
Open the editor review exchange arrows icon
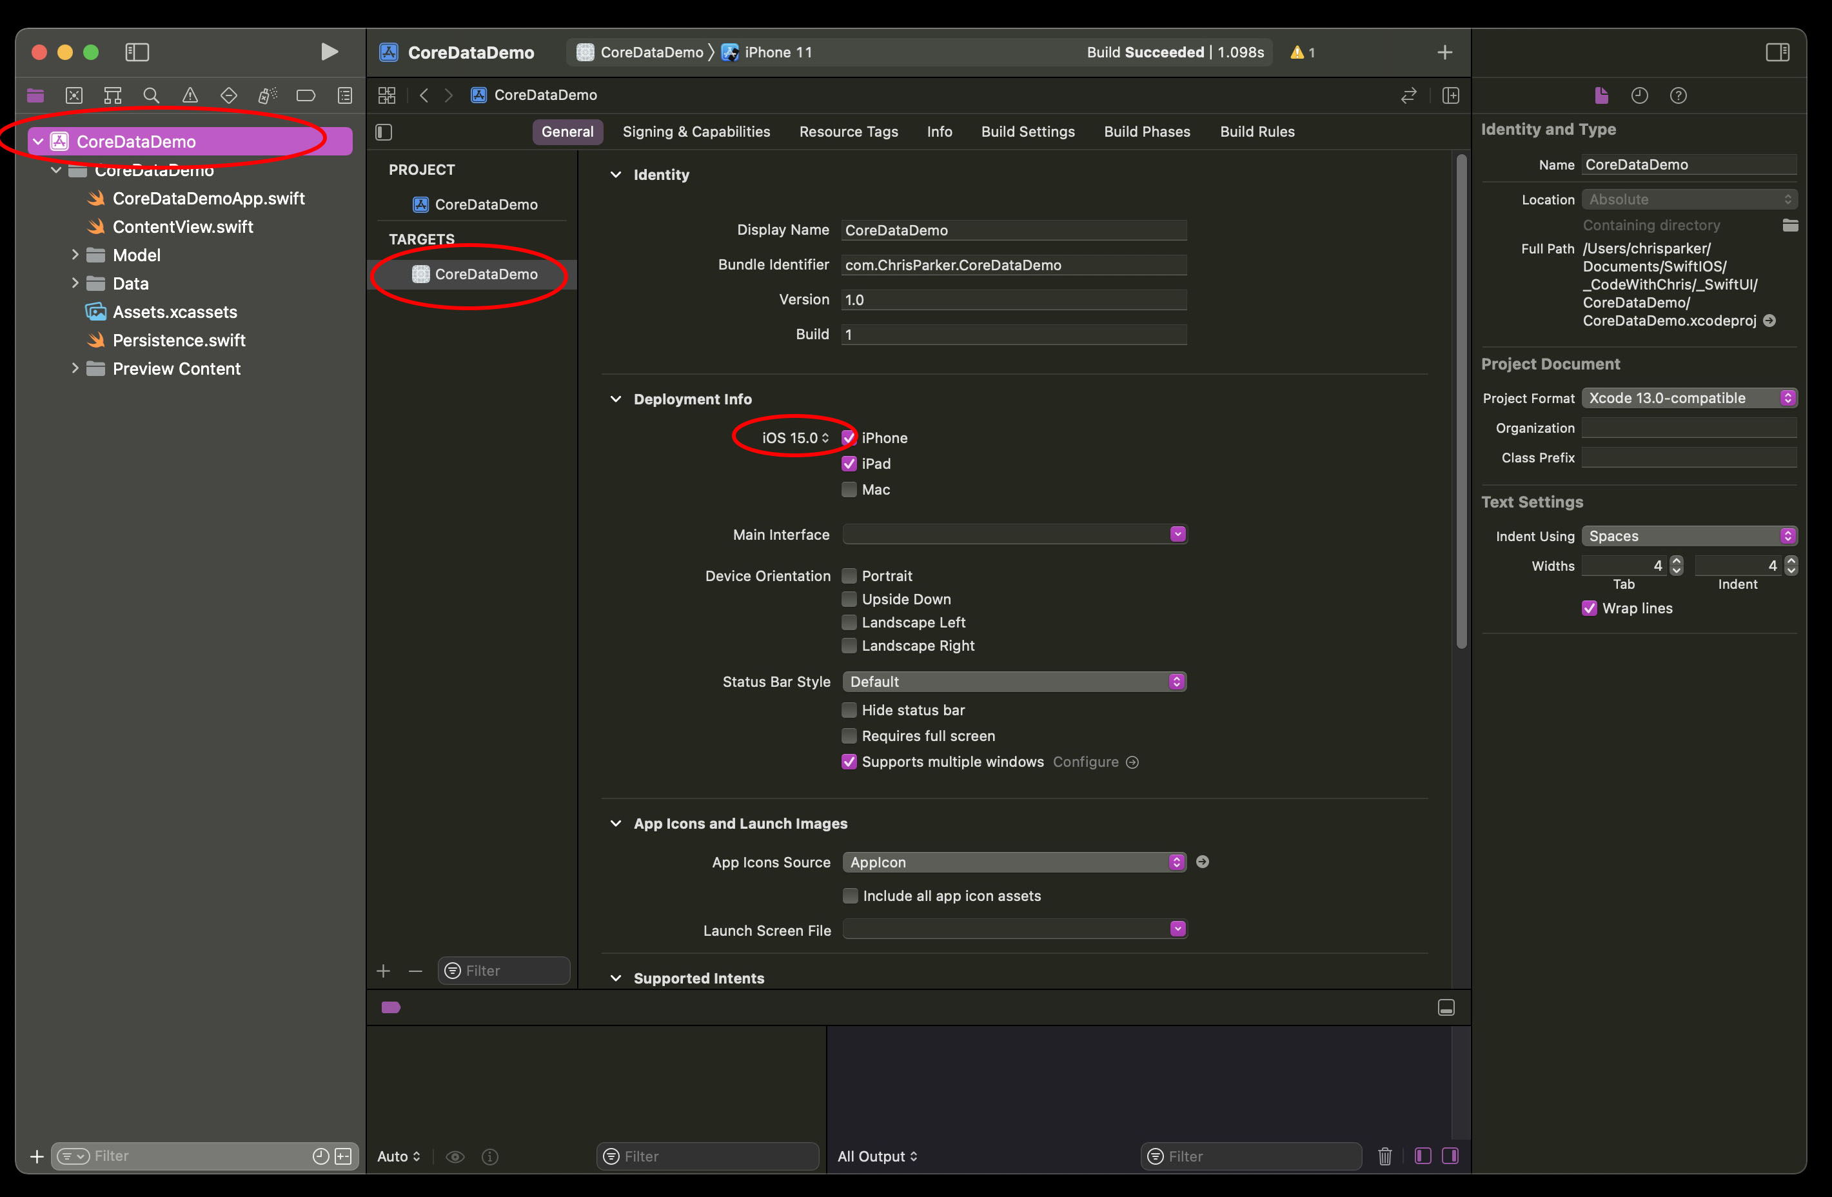coord(1408,95)
